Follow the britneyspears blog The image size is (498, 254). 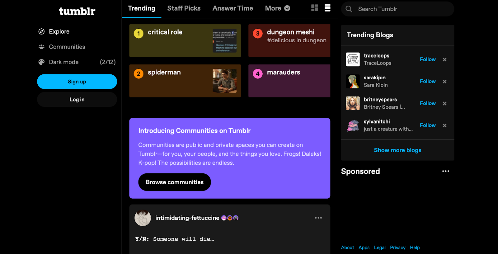tap(428, 103)
